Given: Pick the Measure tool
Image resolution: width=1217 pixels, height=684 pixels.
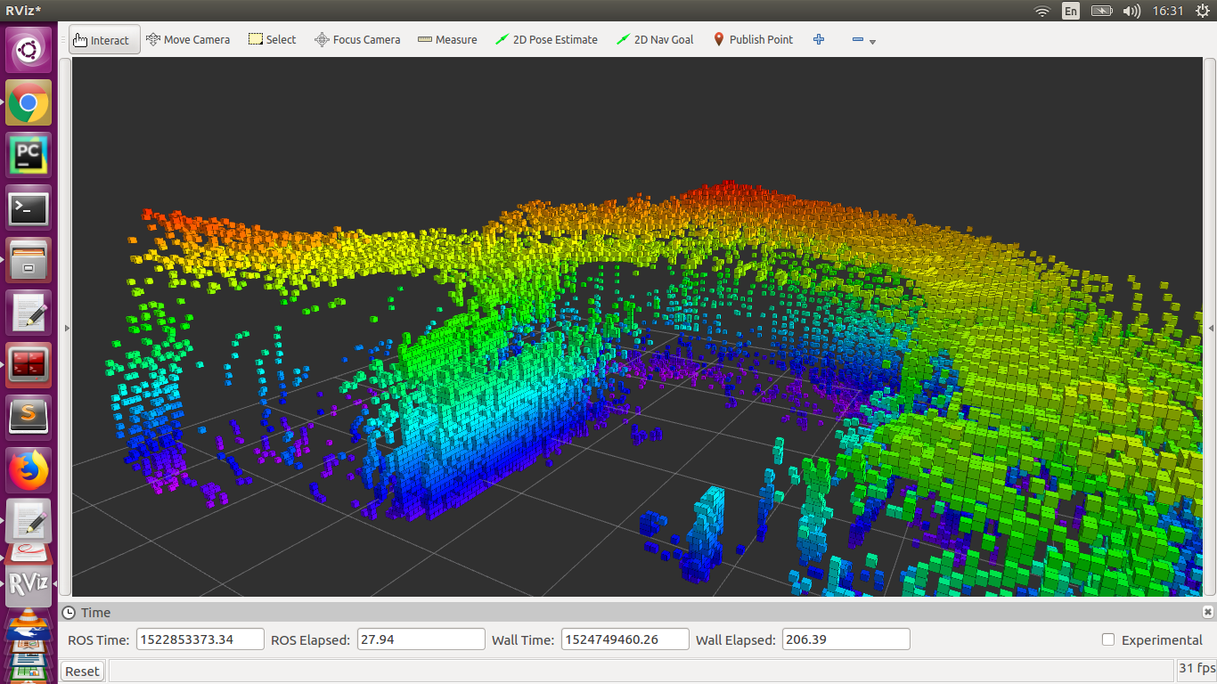Looking at the screenshot, I should point(447,39).
